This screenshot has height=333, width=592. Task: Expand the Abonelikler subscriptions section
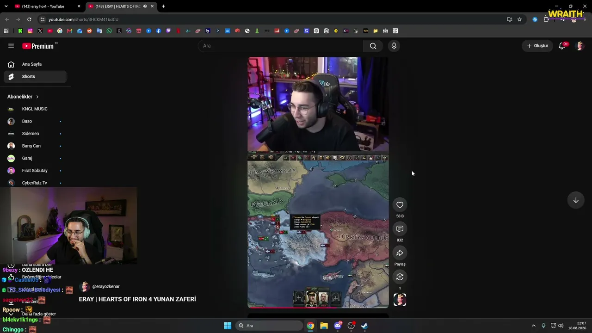pyautogui.click(x=23, y=97)
